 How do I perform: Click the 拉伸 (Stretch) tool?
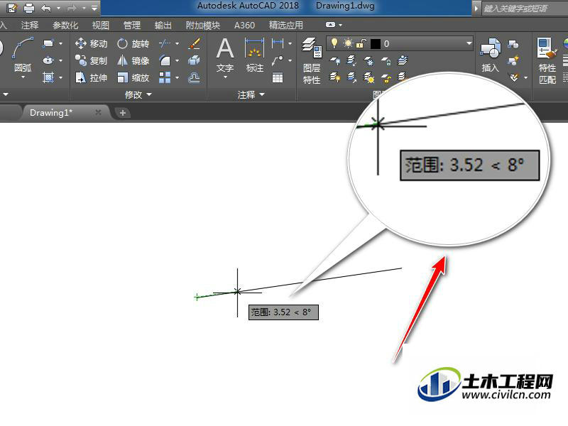point(92,77)
